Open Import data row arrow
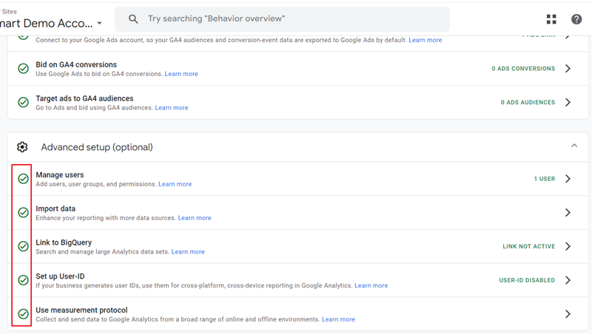Image resolution: width=592 pixels, height=334 pixels. [568, 213]
